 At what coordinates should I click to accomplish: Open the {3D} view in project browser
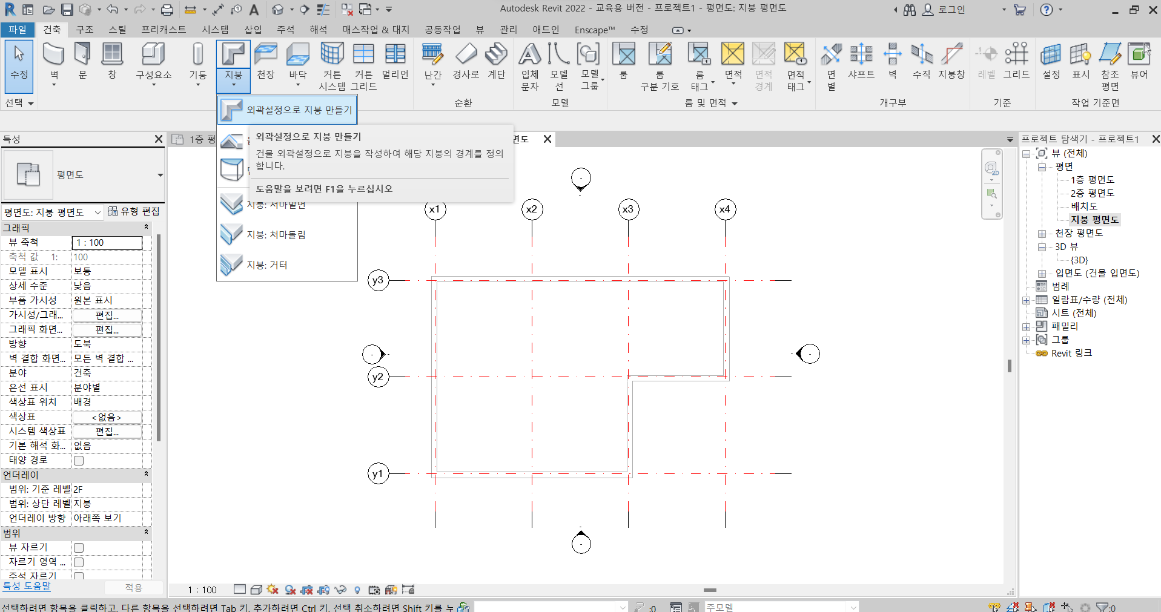pyautogui.click(x=1079, y=260)
